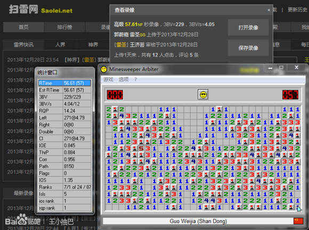This screenshot has height=230, width=309.
Task: Select the IOE row showing 0.845
Action: coord(64,146)
